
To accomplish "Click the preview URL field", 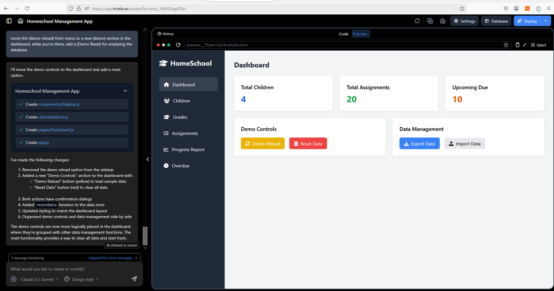I will [x=342, y=45].
